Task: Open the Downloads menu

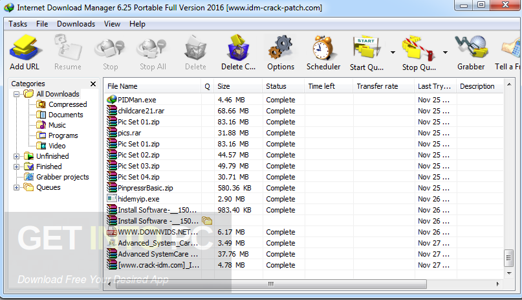Action: [76, 24]
